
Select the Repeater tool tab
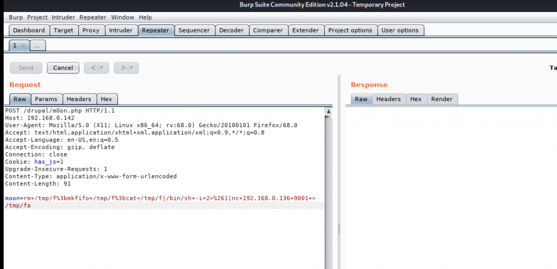(x=156, y=30)
